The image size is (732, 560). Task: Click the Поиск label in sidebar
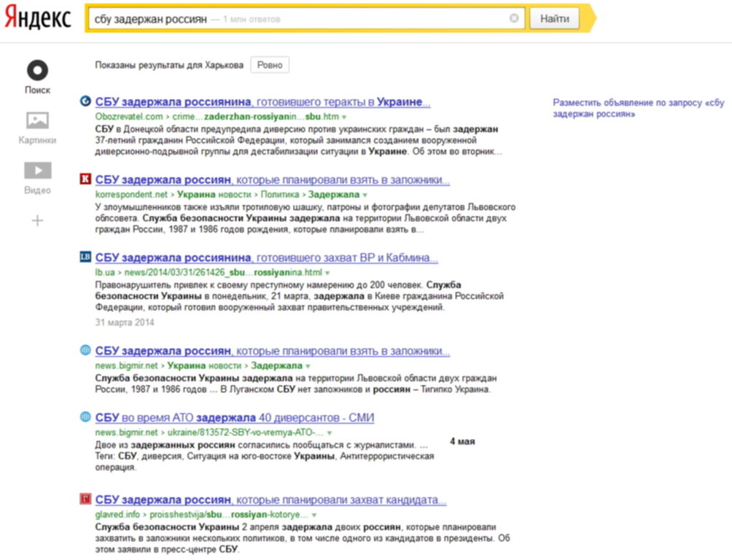37,90
